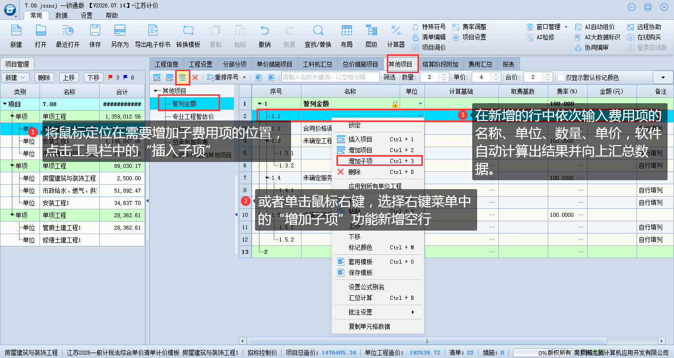Click the highlighted 插入子项 toolbar icon
This screenshot has width=674, height=358.
pos(183,78)
